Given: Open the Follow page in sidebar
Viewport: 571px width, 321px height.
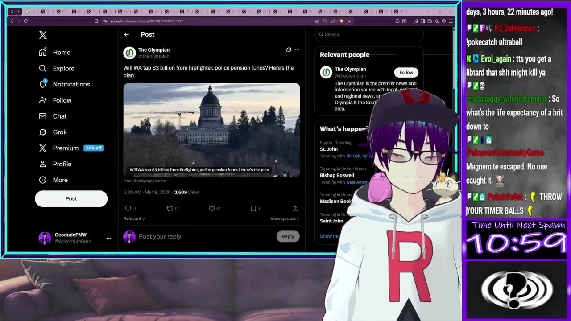Looking at the screenshot, I should (55, 100).
